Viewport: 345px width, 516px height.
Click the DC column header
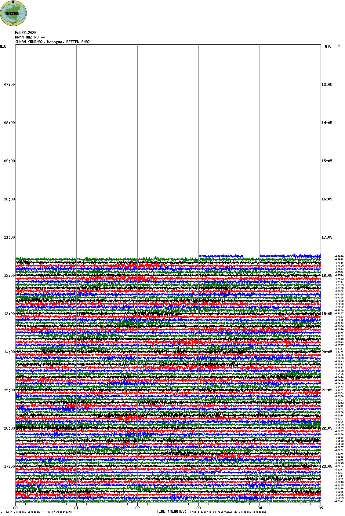[x=339, y=46]
